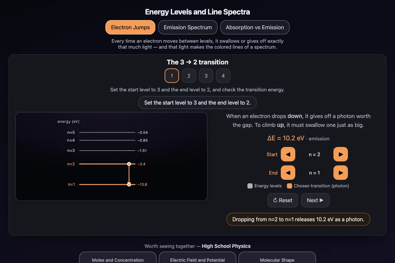This screenshot has width=395, height=263.
Task: Increase the Start level with right arrow
Action: (x=341, y=154)
